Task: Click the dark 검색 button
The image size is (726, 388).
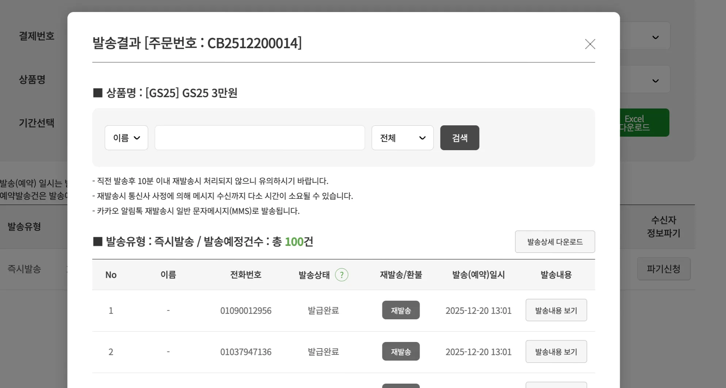Action: [x=459, y=138]
